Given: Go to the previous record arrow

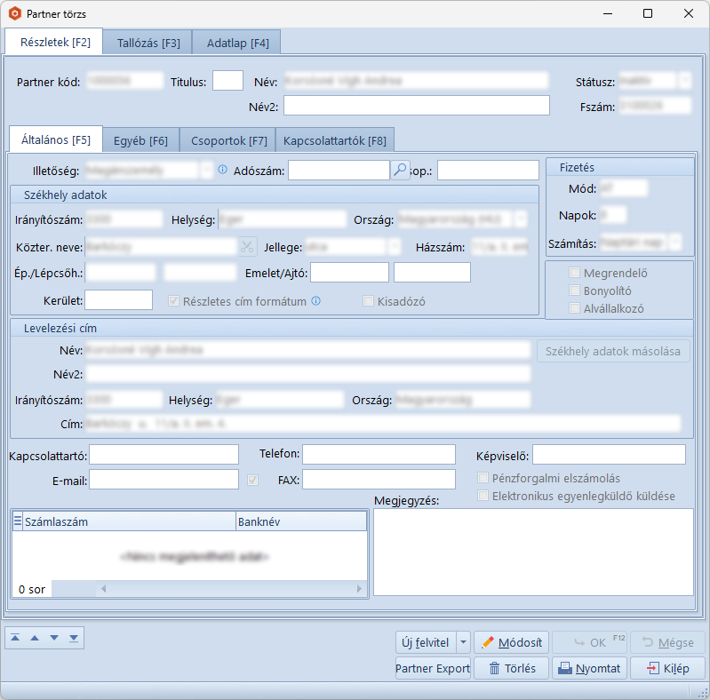Looking at the screenshot, I should [x=36, y=637].
